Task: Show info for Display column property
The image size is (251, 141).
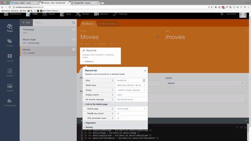Action: point(113,95)
